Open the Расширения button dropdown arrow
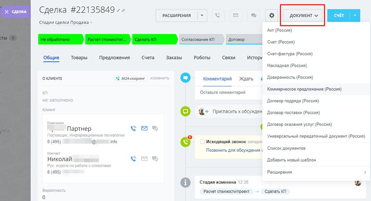The image size is (371, 201). [x=202, y=15]
